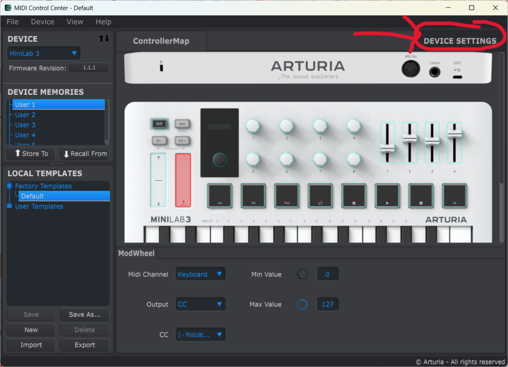508x367 pixels.
Task: Select fader 4 on the controller
Action: pos(454,143)
